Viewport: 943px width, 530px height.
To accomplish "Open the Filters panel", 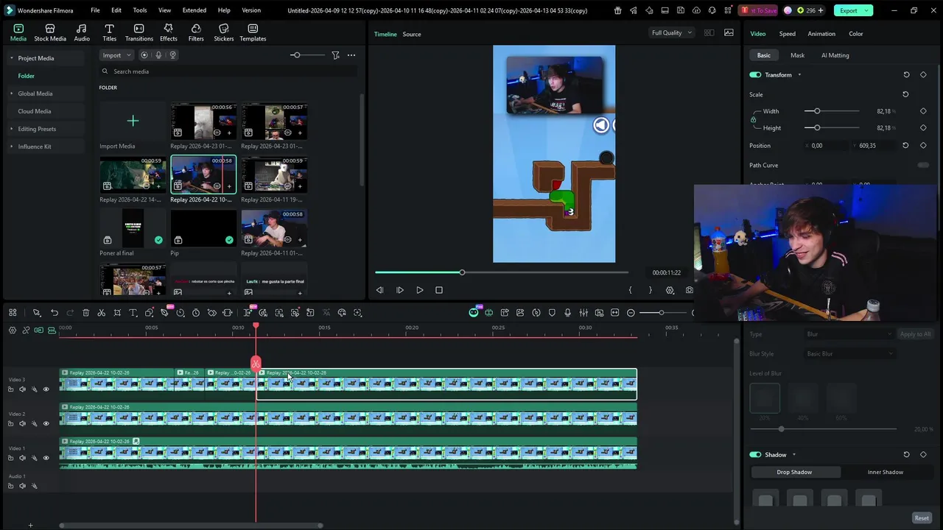I will (x=196, y=32).
